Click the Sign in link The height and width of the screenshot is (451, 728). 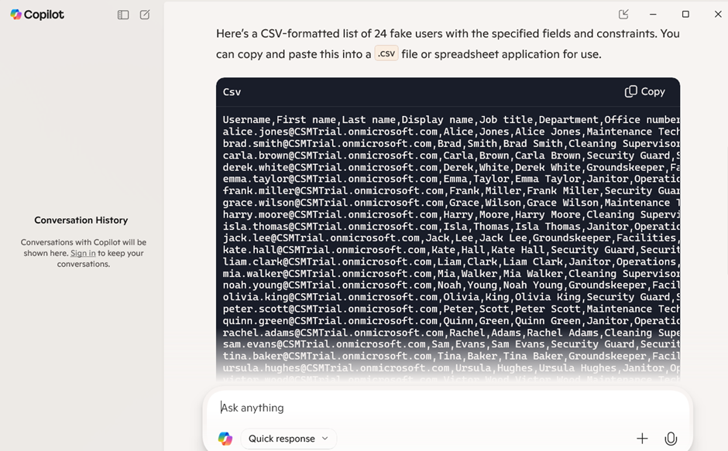point(83,253)
